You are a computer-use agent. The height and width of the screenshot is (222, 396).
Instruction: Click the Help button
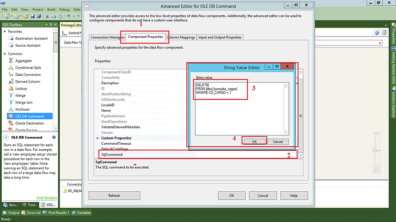pyautogui.click(x=294, y=195)
